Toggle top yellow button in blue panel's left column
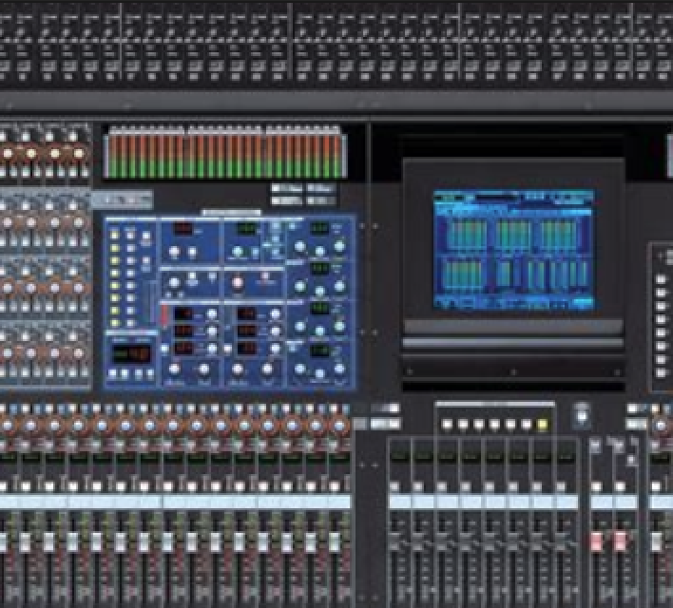Screen dimensions: 673x608 [115, 236]
